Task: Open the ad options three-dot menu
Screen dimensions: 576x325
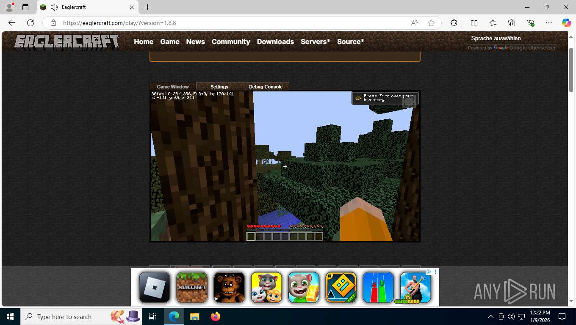Action: 435,272
